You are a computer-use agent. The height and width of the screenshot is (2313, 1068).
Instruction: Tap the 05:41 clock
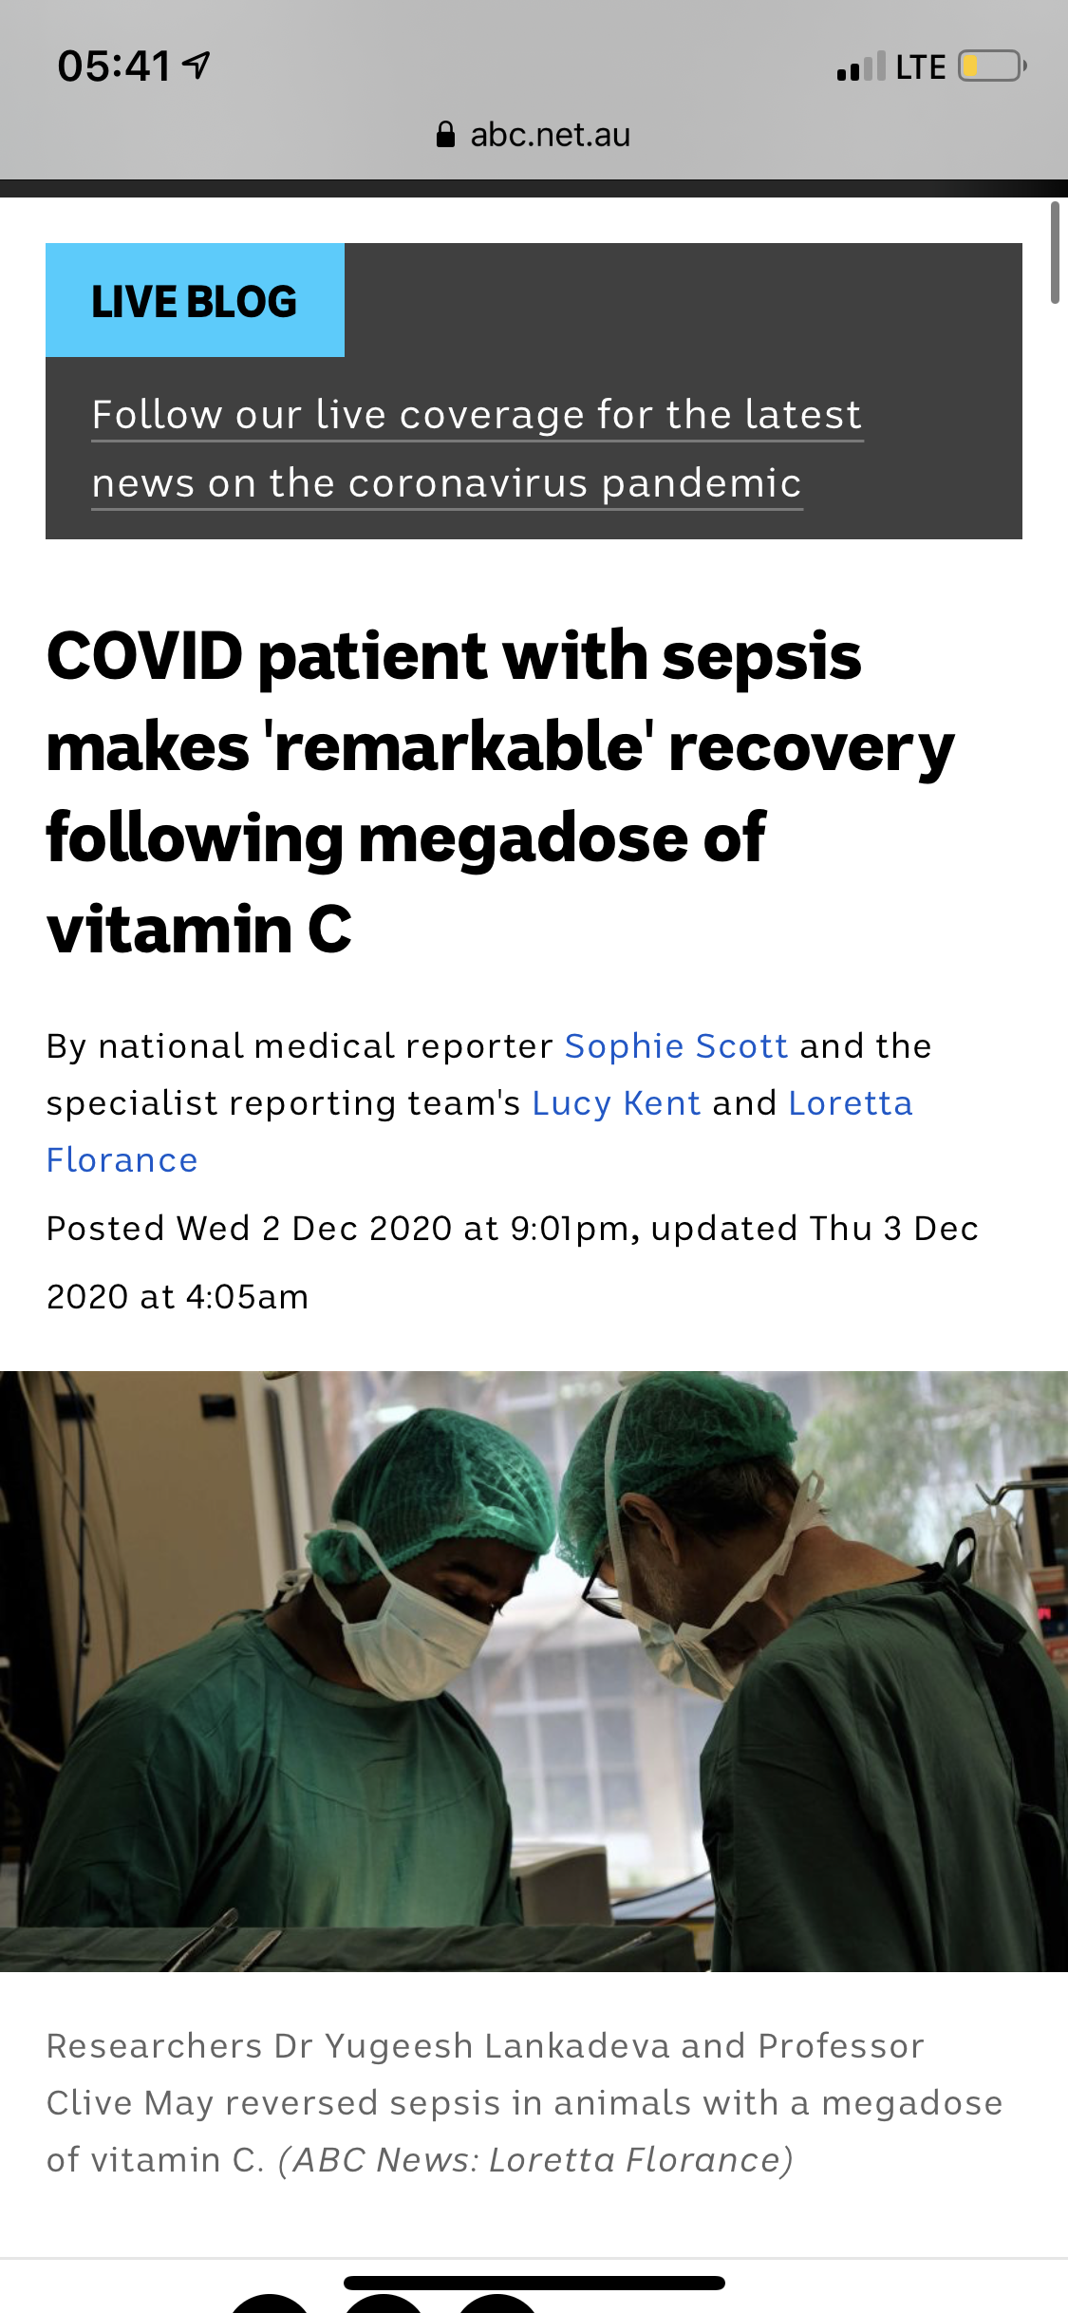pos(114,66)
